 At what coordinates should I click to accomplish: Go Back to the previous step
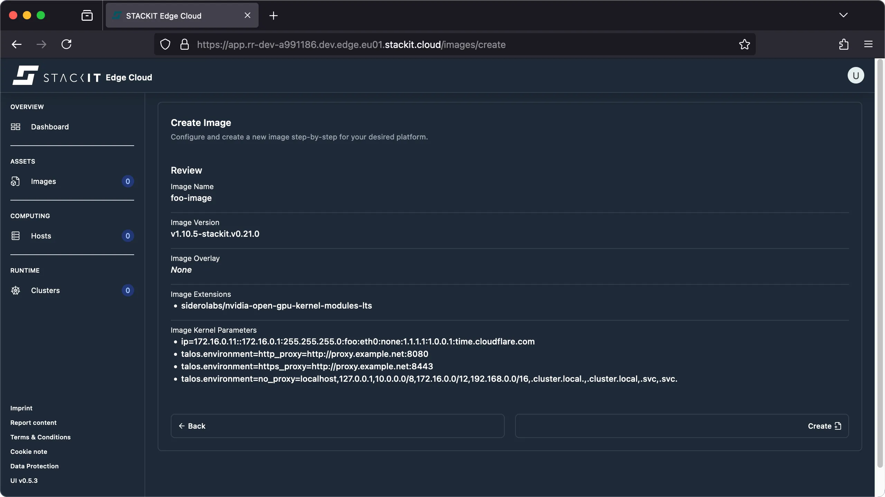click(x=193, y=426)
